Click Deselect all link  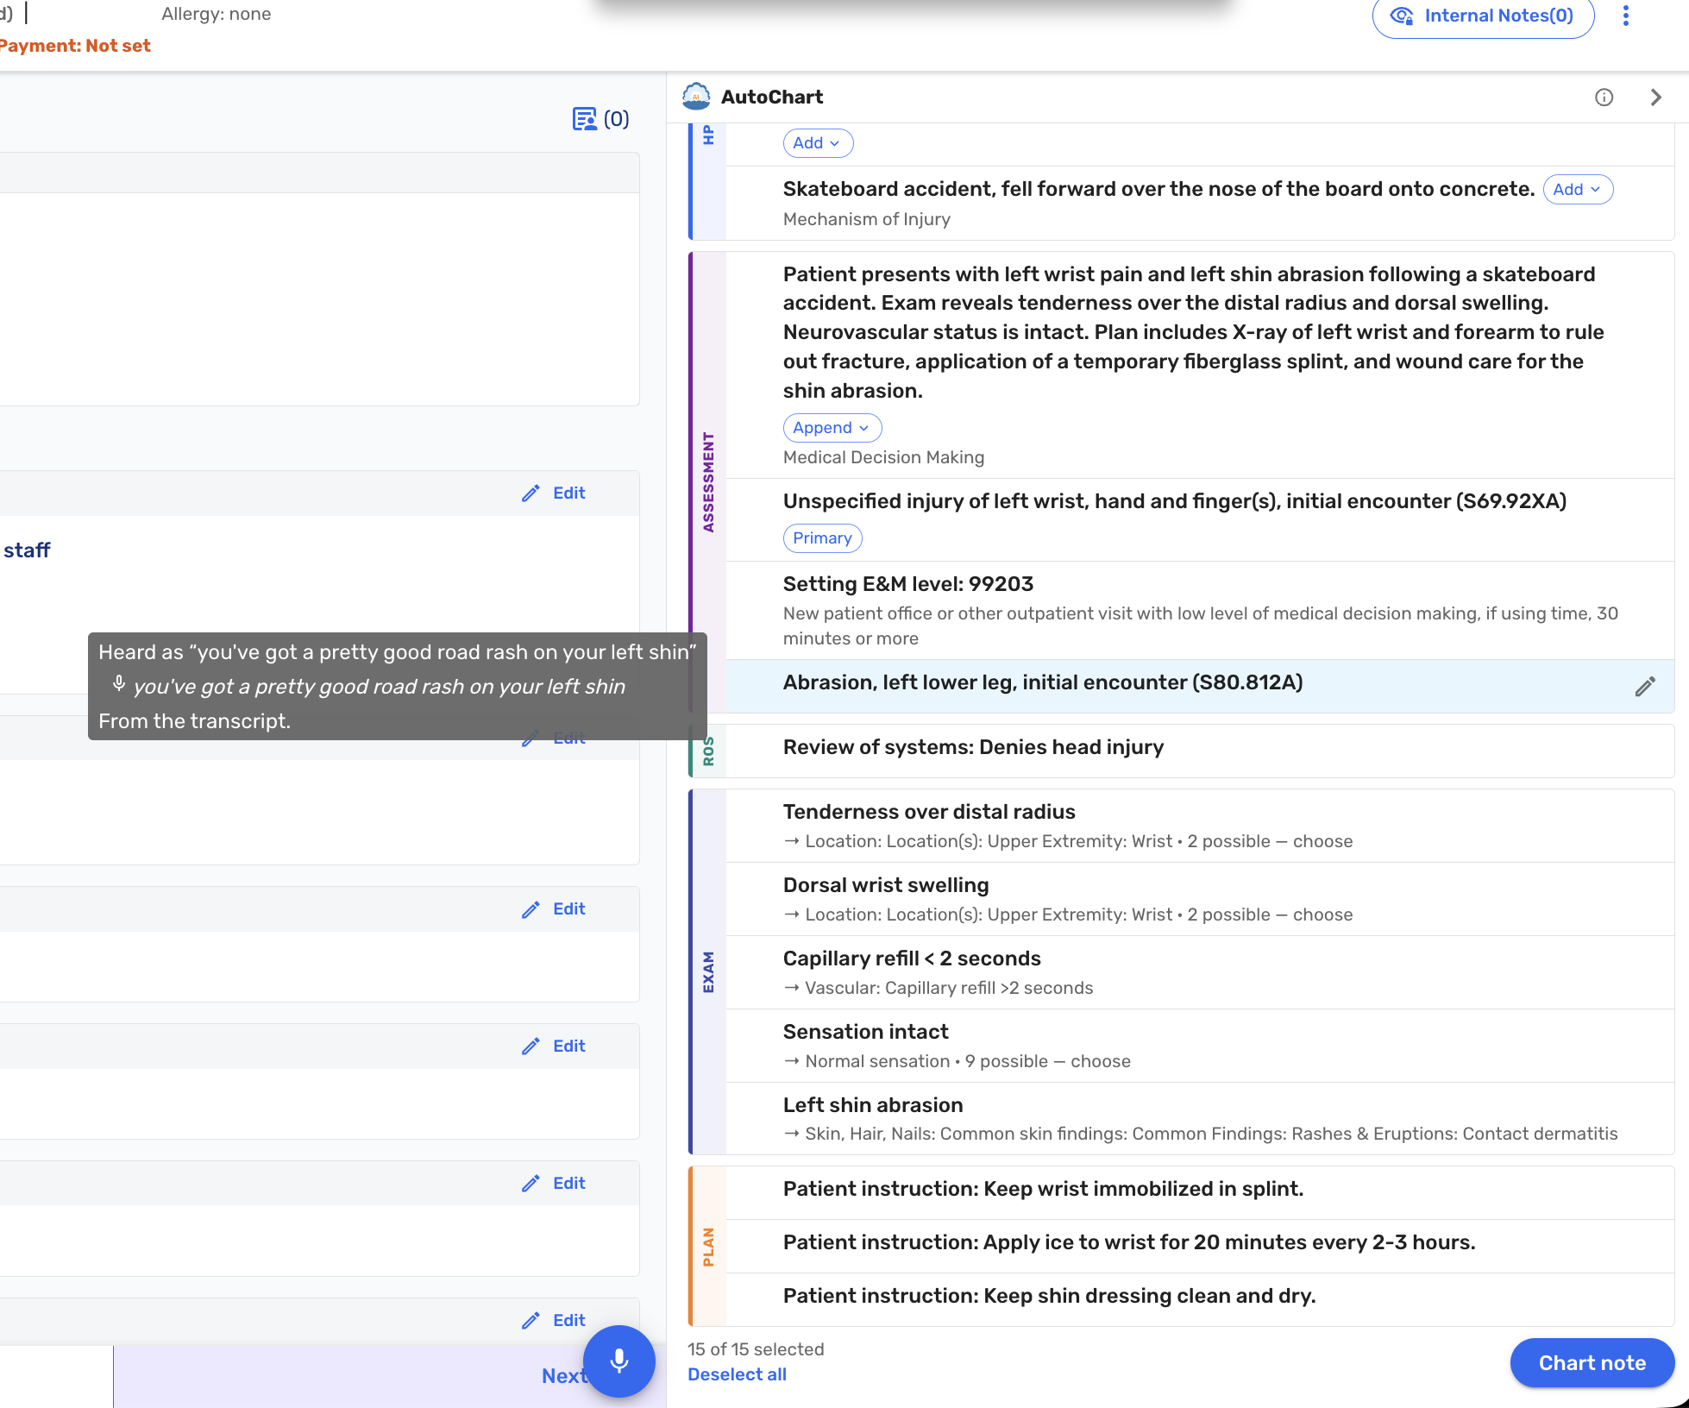pyautogui.click(x=737, y=1375)
